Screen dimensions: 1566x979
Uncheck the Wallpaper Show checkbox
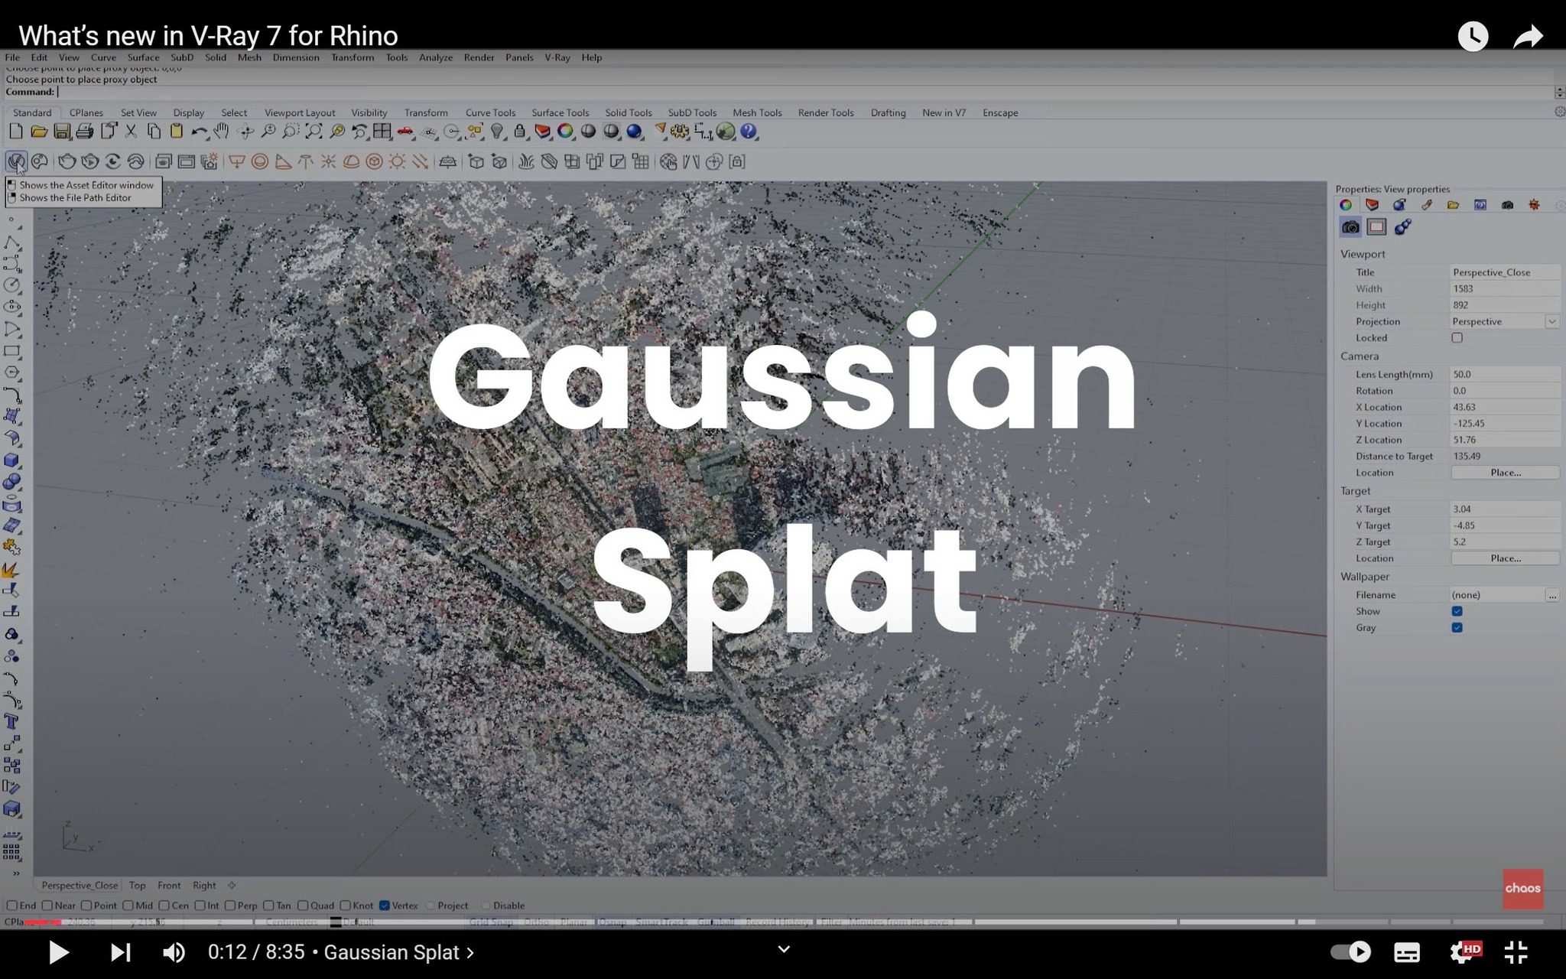pyautogui.click(x=1457, y=611)
